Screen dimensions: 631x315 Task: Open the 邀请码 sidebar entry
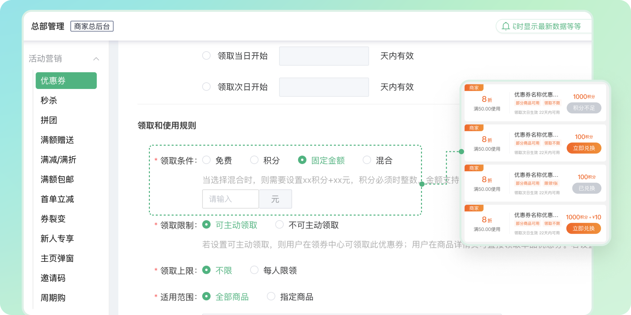53,278
